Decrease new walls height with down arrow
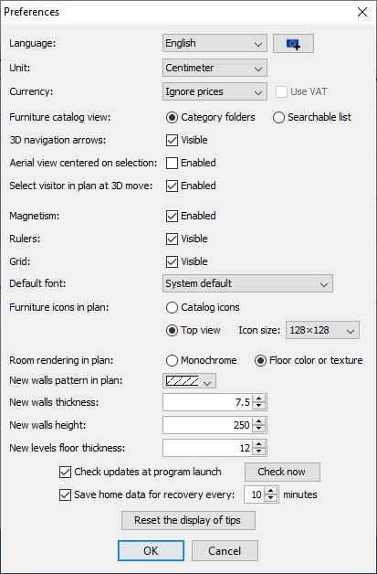 (x=259, y=429)
